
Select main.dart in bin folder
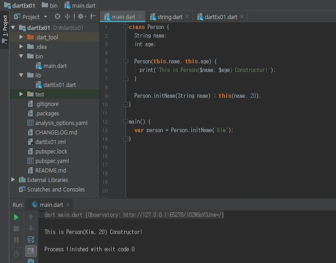[x=51, y=66]
